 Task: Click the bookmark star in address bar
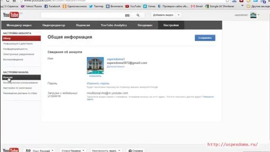coord(227,1)
